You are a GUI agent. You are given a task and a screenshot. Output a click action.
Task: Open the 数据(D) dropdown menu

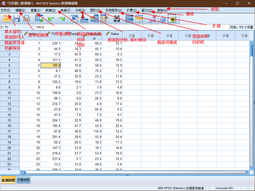click(x=51, y=10)
